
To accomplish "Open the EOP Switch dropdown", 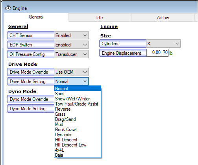I will (71, 45).
